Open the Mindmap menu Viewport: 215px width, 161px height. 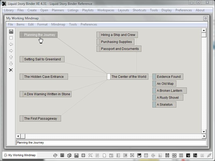58,24
